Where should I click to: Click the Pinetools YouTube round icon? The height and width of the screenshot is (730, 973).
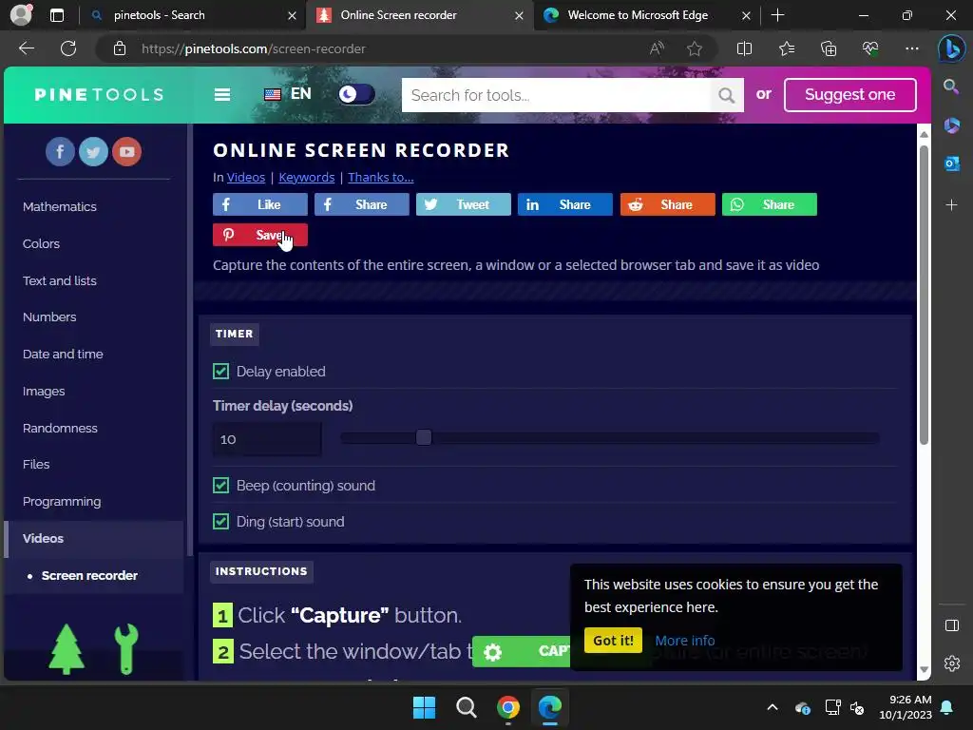127,151
